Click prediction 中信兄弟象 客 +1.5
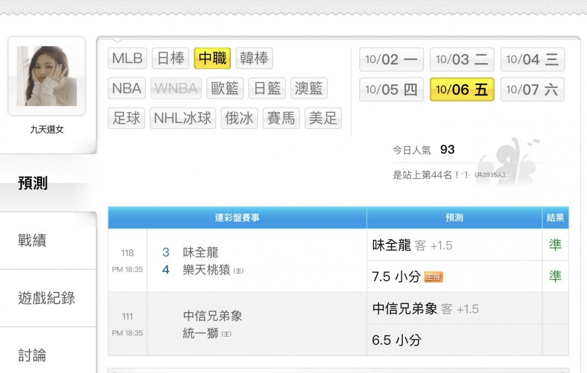 point(425,309)
